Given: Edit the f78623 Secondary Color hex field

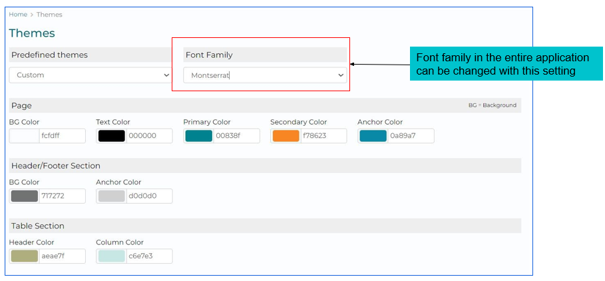Looking at the screenshot, I should tap(323, 136).
